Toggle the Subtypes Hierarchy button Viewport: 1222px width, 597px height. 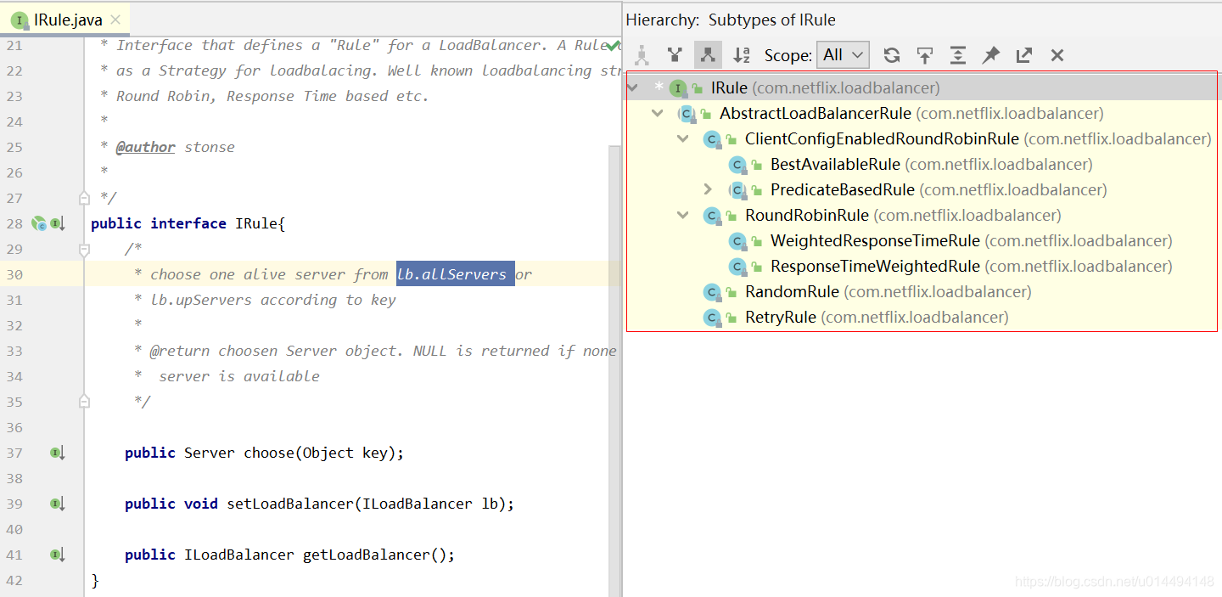(x=708, y=55)
